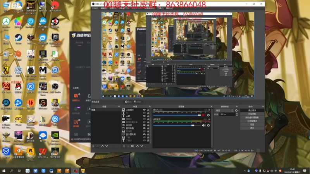Click the 300 ms duration field
Image resolution: width=310 pixels, height=174 pixels.
pos(227,114)
